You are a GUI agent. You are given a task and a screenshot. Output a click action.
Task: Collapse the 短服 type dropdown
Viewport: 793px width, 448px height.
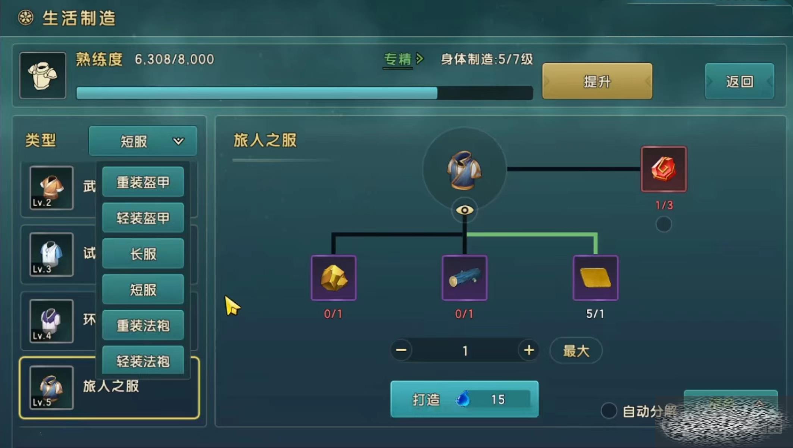[143, 141]
